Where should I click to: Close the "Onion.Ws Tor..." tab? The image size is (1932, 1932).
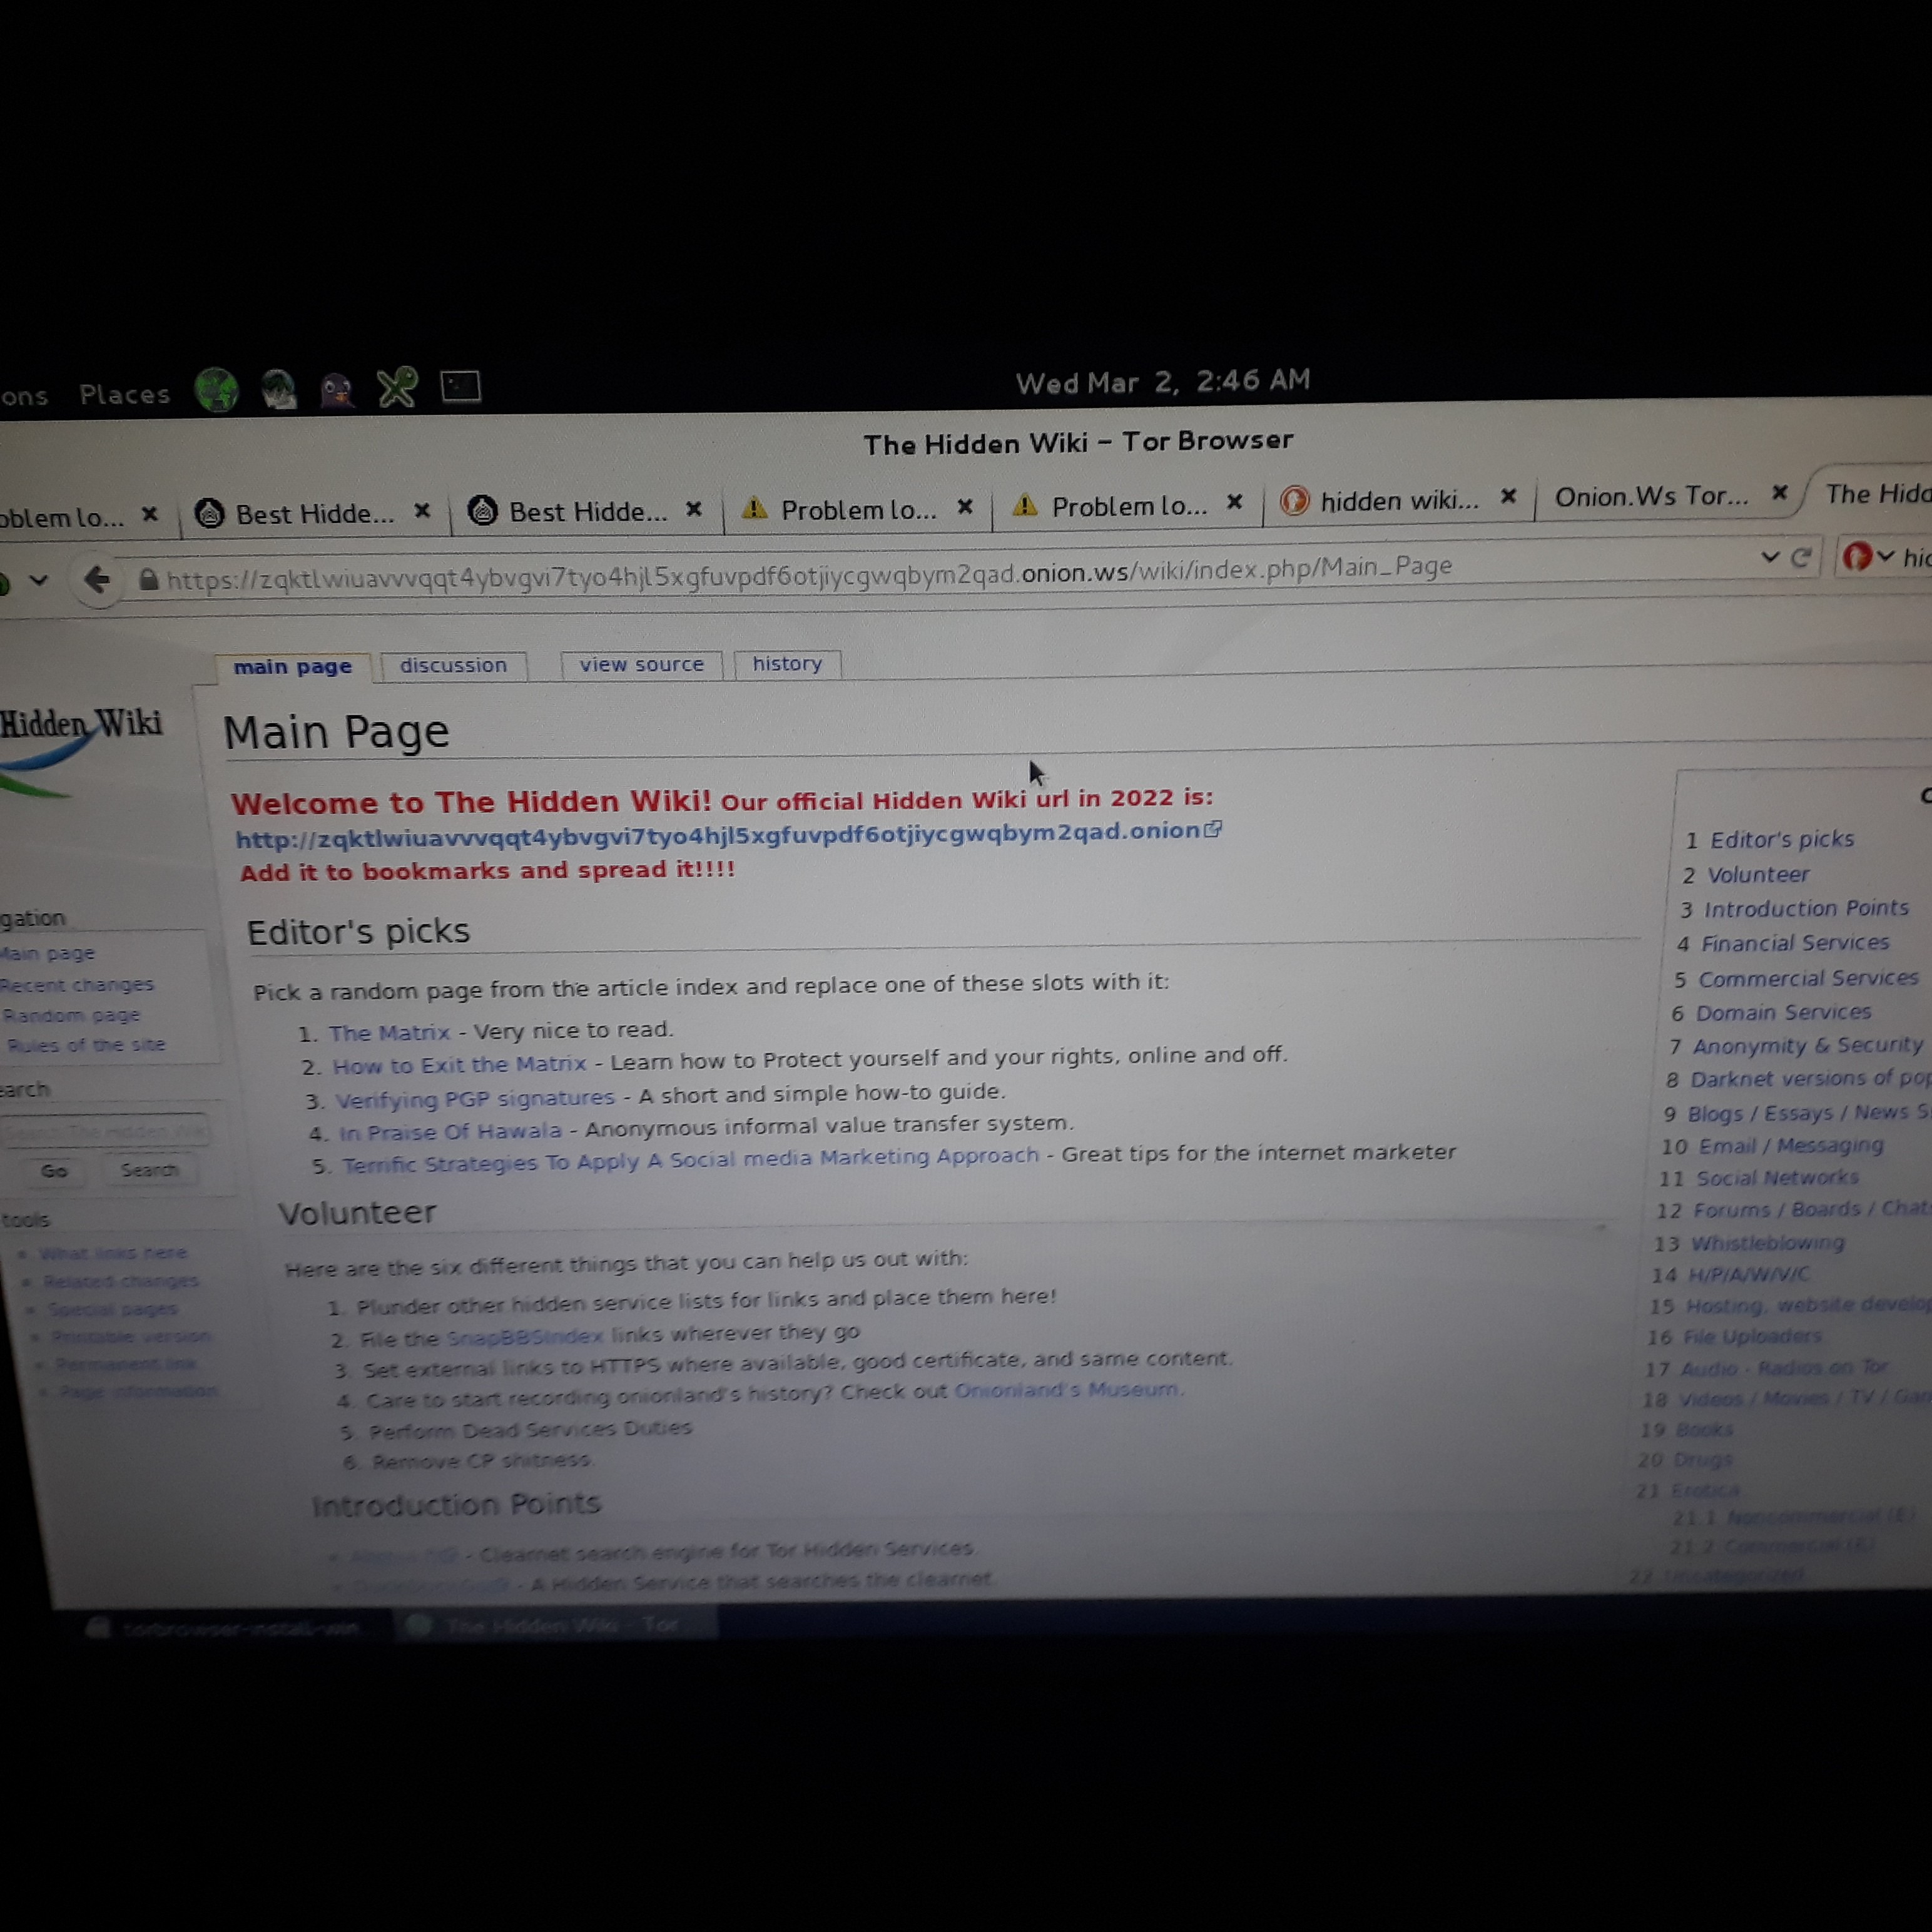[x=1779, y=492]
